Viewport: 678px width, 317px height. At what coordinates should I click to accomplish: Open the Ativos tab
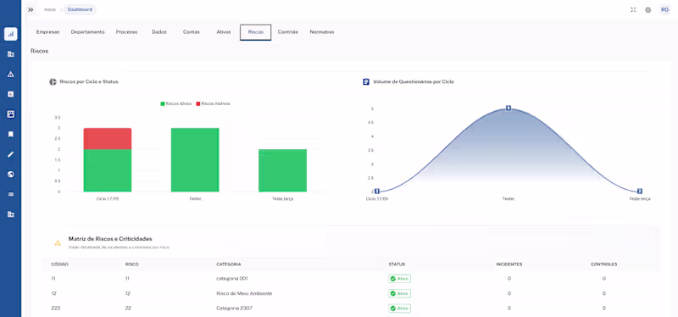pos(224,32)
